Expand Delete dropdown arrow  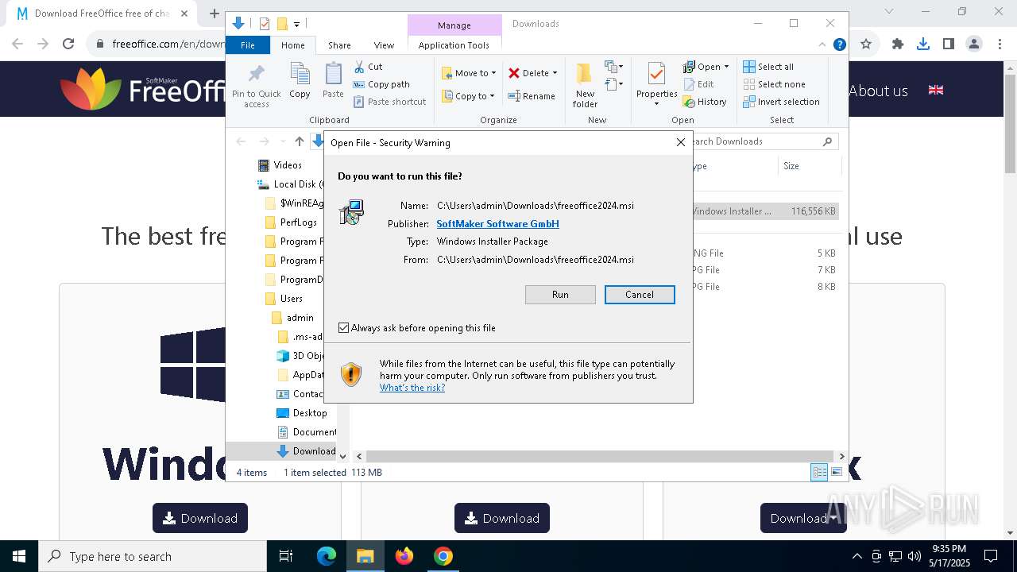pos(555,73)
